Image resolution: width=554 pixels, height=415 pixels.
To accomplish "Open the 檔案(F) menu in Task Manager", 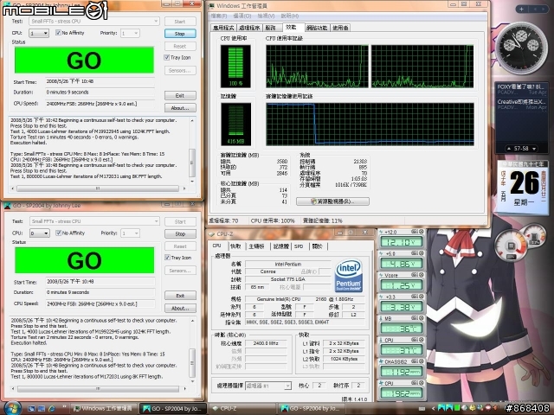I will point(219,16).
